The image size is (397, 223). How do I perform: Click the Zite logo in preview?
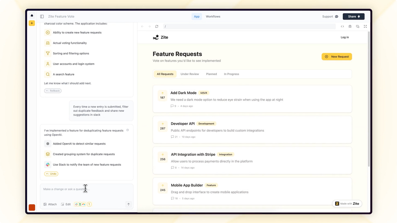coord(160,37)
